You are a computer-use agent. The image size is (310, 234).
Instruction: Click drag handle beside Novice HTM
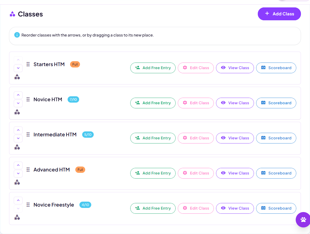(28, 99)
